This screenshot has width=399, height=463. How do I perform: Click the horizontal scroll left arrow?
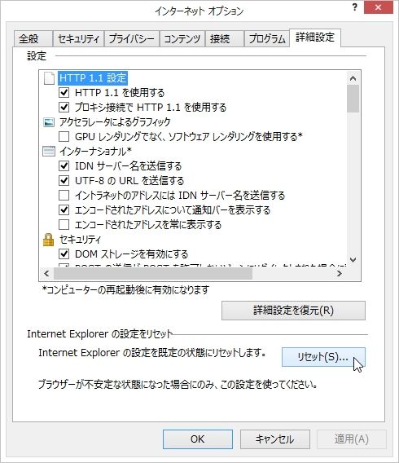click(46, 273)
